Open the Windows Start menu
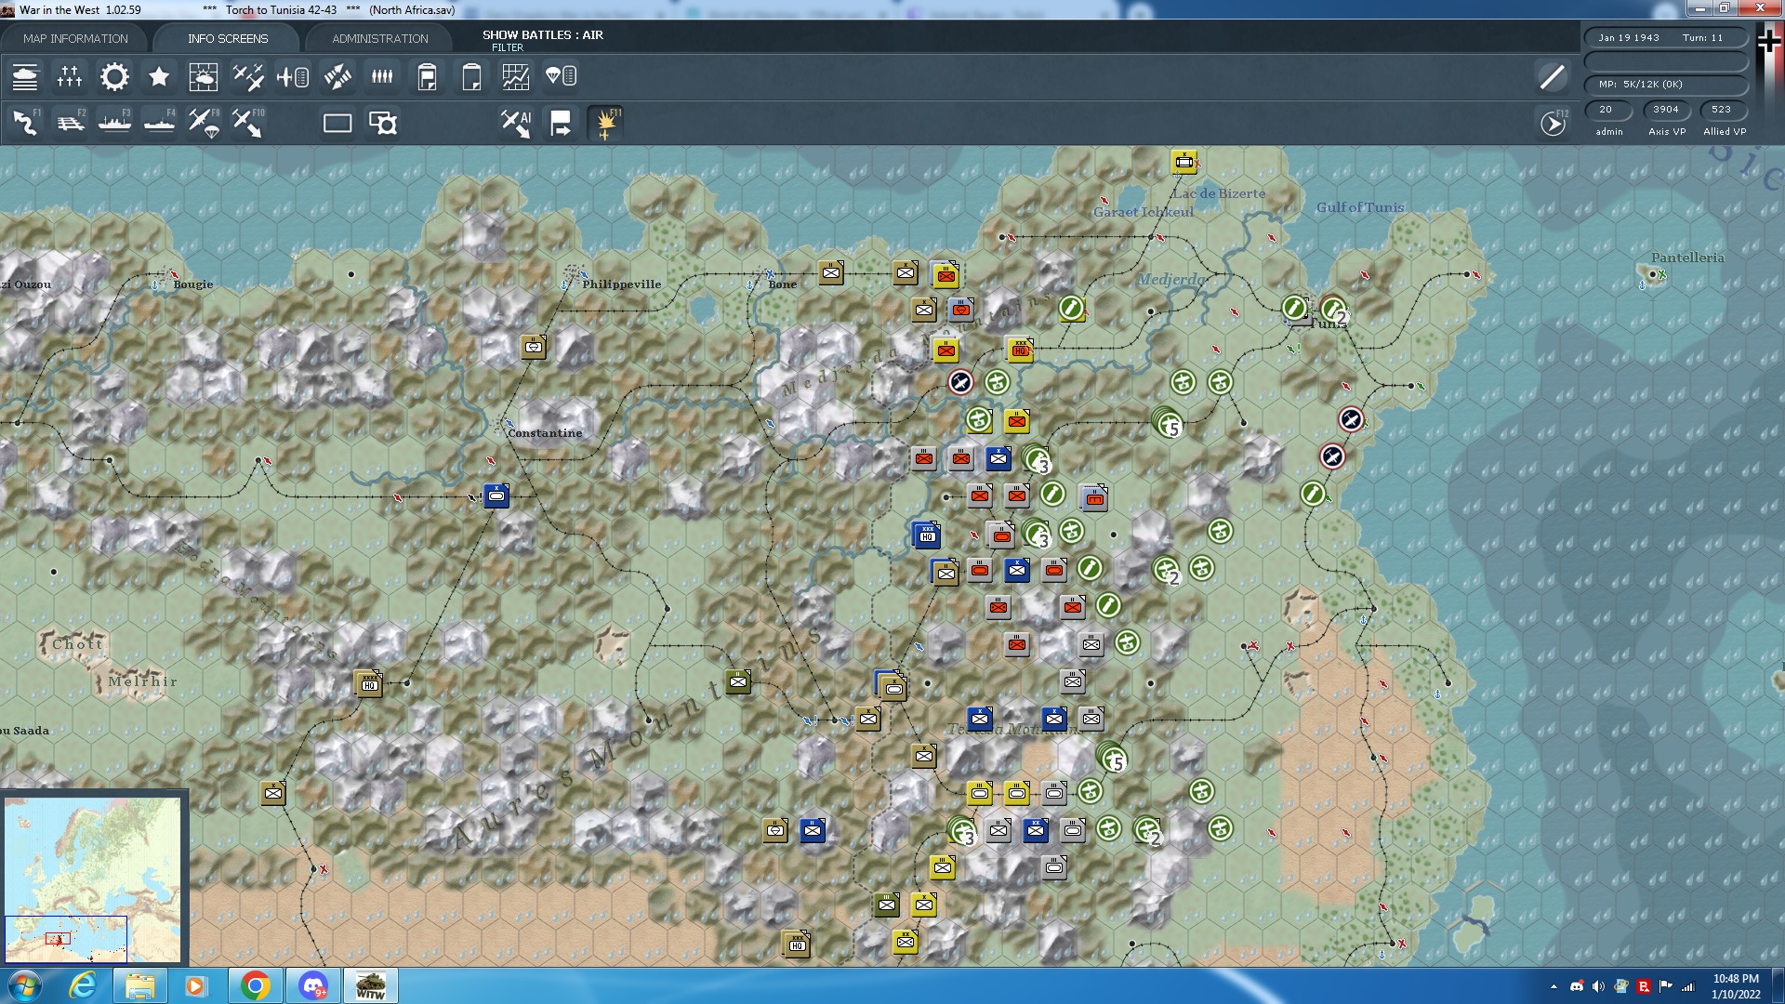Screen dimensions: 1785x1004 (25, 985)
